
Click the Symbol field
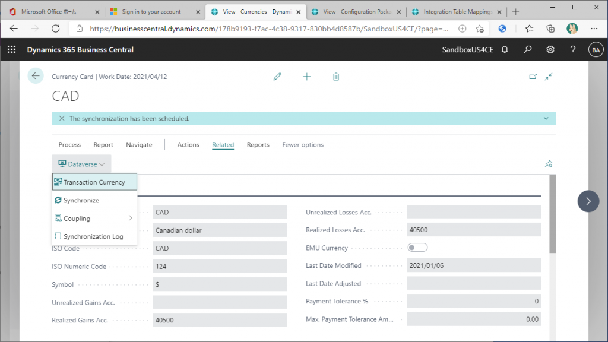point(220,284)
